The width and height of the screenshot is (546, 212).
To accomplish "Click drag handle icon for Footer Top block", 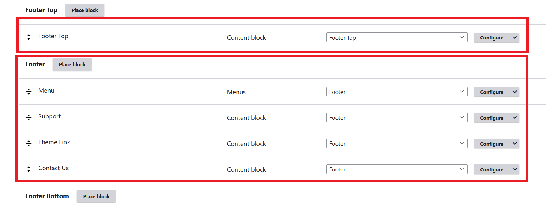I will 29,37.
